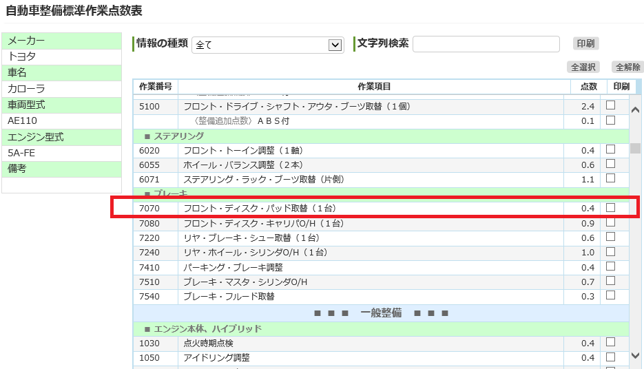Check the print box for row 7540
The height and width of the screenshot is (369, 644).
(x=611, y=295)
